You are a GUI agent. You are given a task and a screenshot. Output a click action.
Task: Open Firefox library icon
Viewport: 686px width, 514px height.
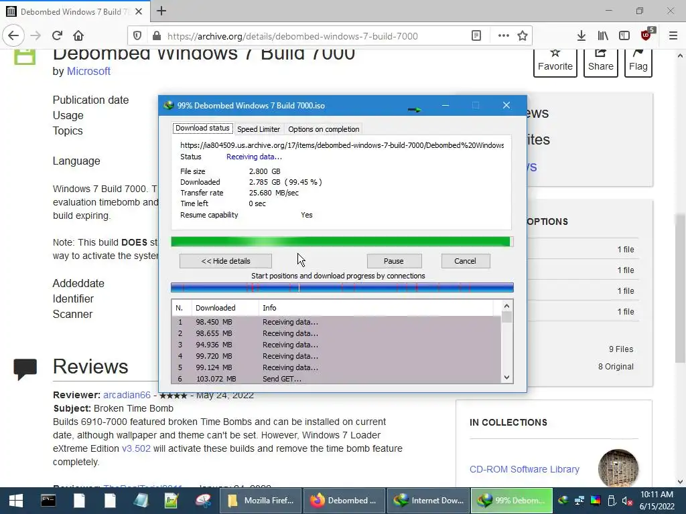click(x=603, y=36)
